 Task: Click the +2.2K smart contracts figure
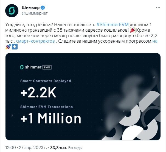coord(38,93)
